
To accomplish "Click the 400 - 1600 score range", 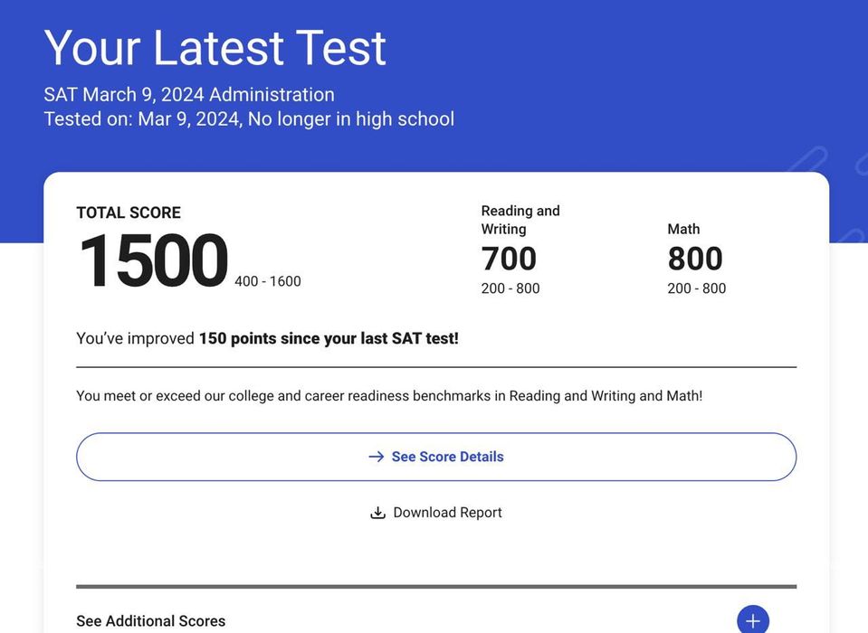I will click(x=267, y=281).
